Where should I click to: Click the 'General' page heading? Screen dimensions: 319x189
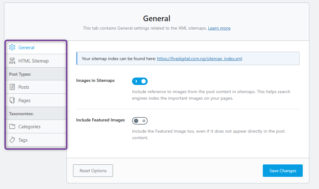tap(157, 18)
